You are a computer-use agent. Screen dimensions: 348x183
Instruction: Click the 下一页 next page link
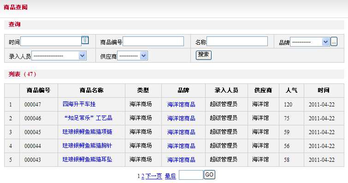(154, 176)
